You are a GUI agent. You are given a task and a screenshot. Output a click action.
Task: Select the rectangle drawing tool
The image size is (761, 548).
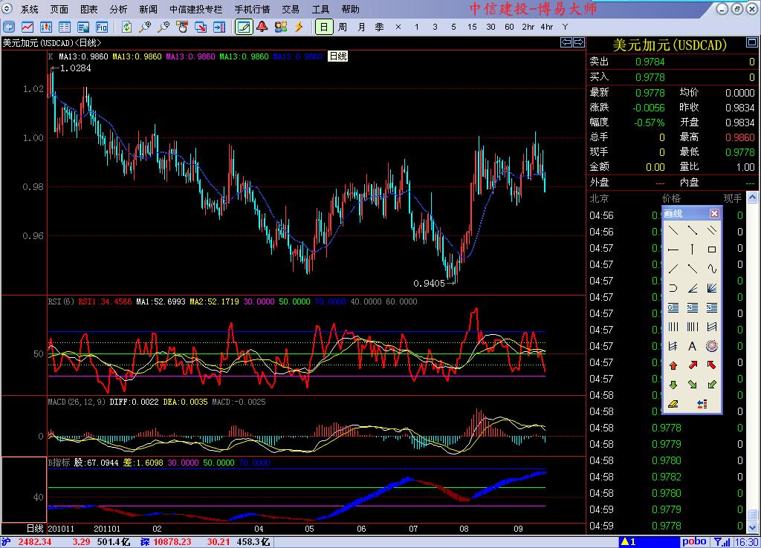[x=711, y=249]
